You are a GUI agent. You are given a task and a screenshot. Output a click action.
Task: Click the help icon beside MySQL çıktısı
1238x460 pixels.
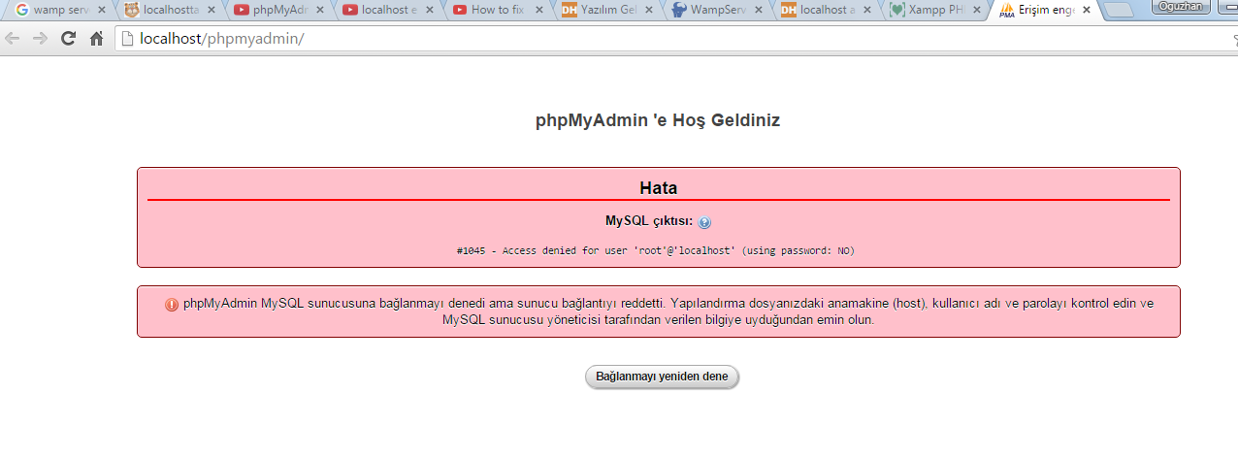pyautogui.click(x=704, y=222)
